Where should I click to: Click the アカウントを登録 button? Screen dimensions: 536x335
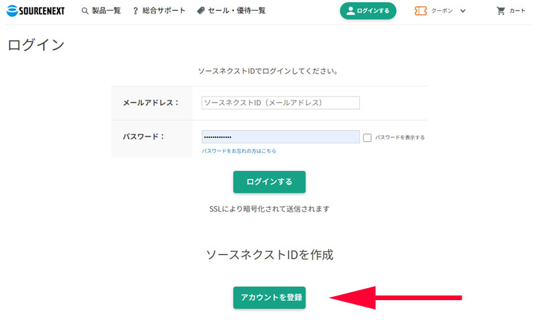click(269, 297)
